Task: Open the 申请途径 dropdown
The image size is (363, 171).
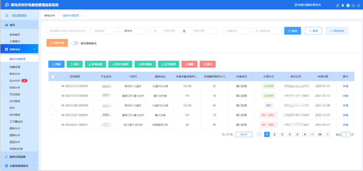Action: [x=105, y=31]
